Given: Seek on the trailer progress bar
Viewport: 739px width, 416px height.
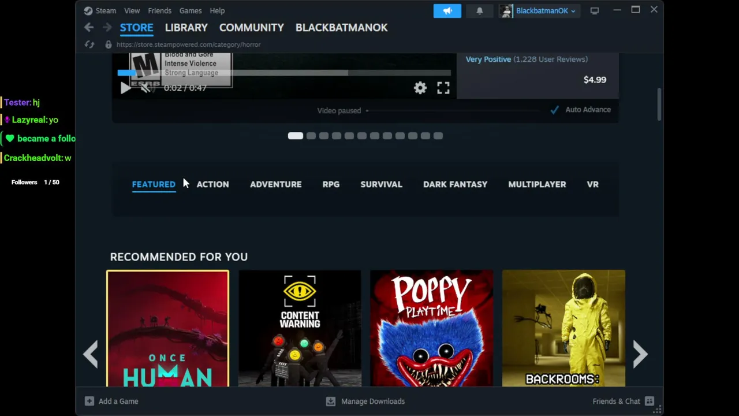Looking at the screenshot, I should [284, 73].
